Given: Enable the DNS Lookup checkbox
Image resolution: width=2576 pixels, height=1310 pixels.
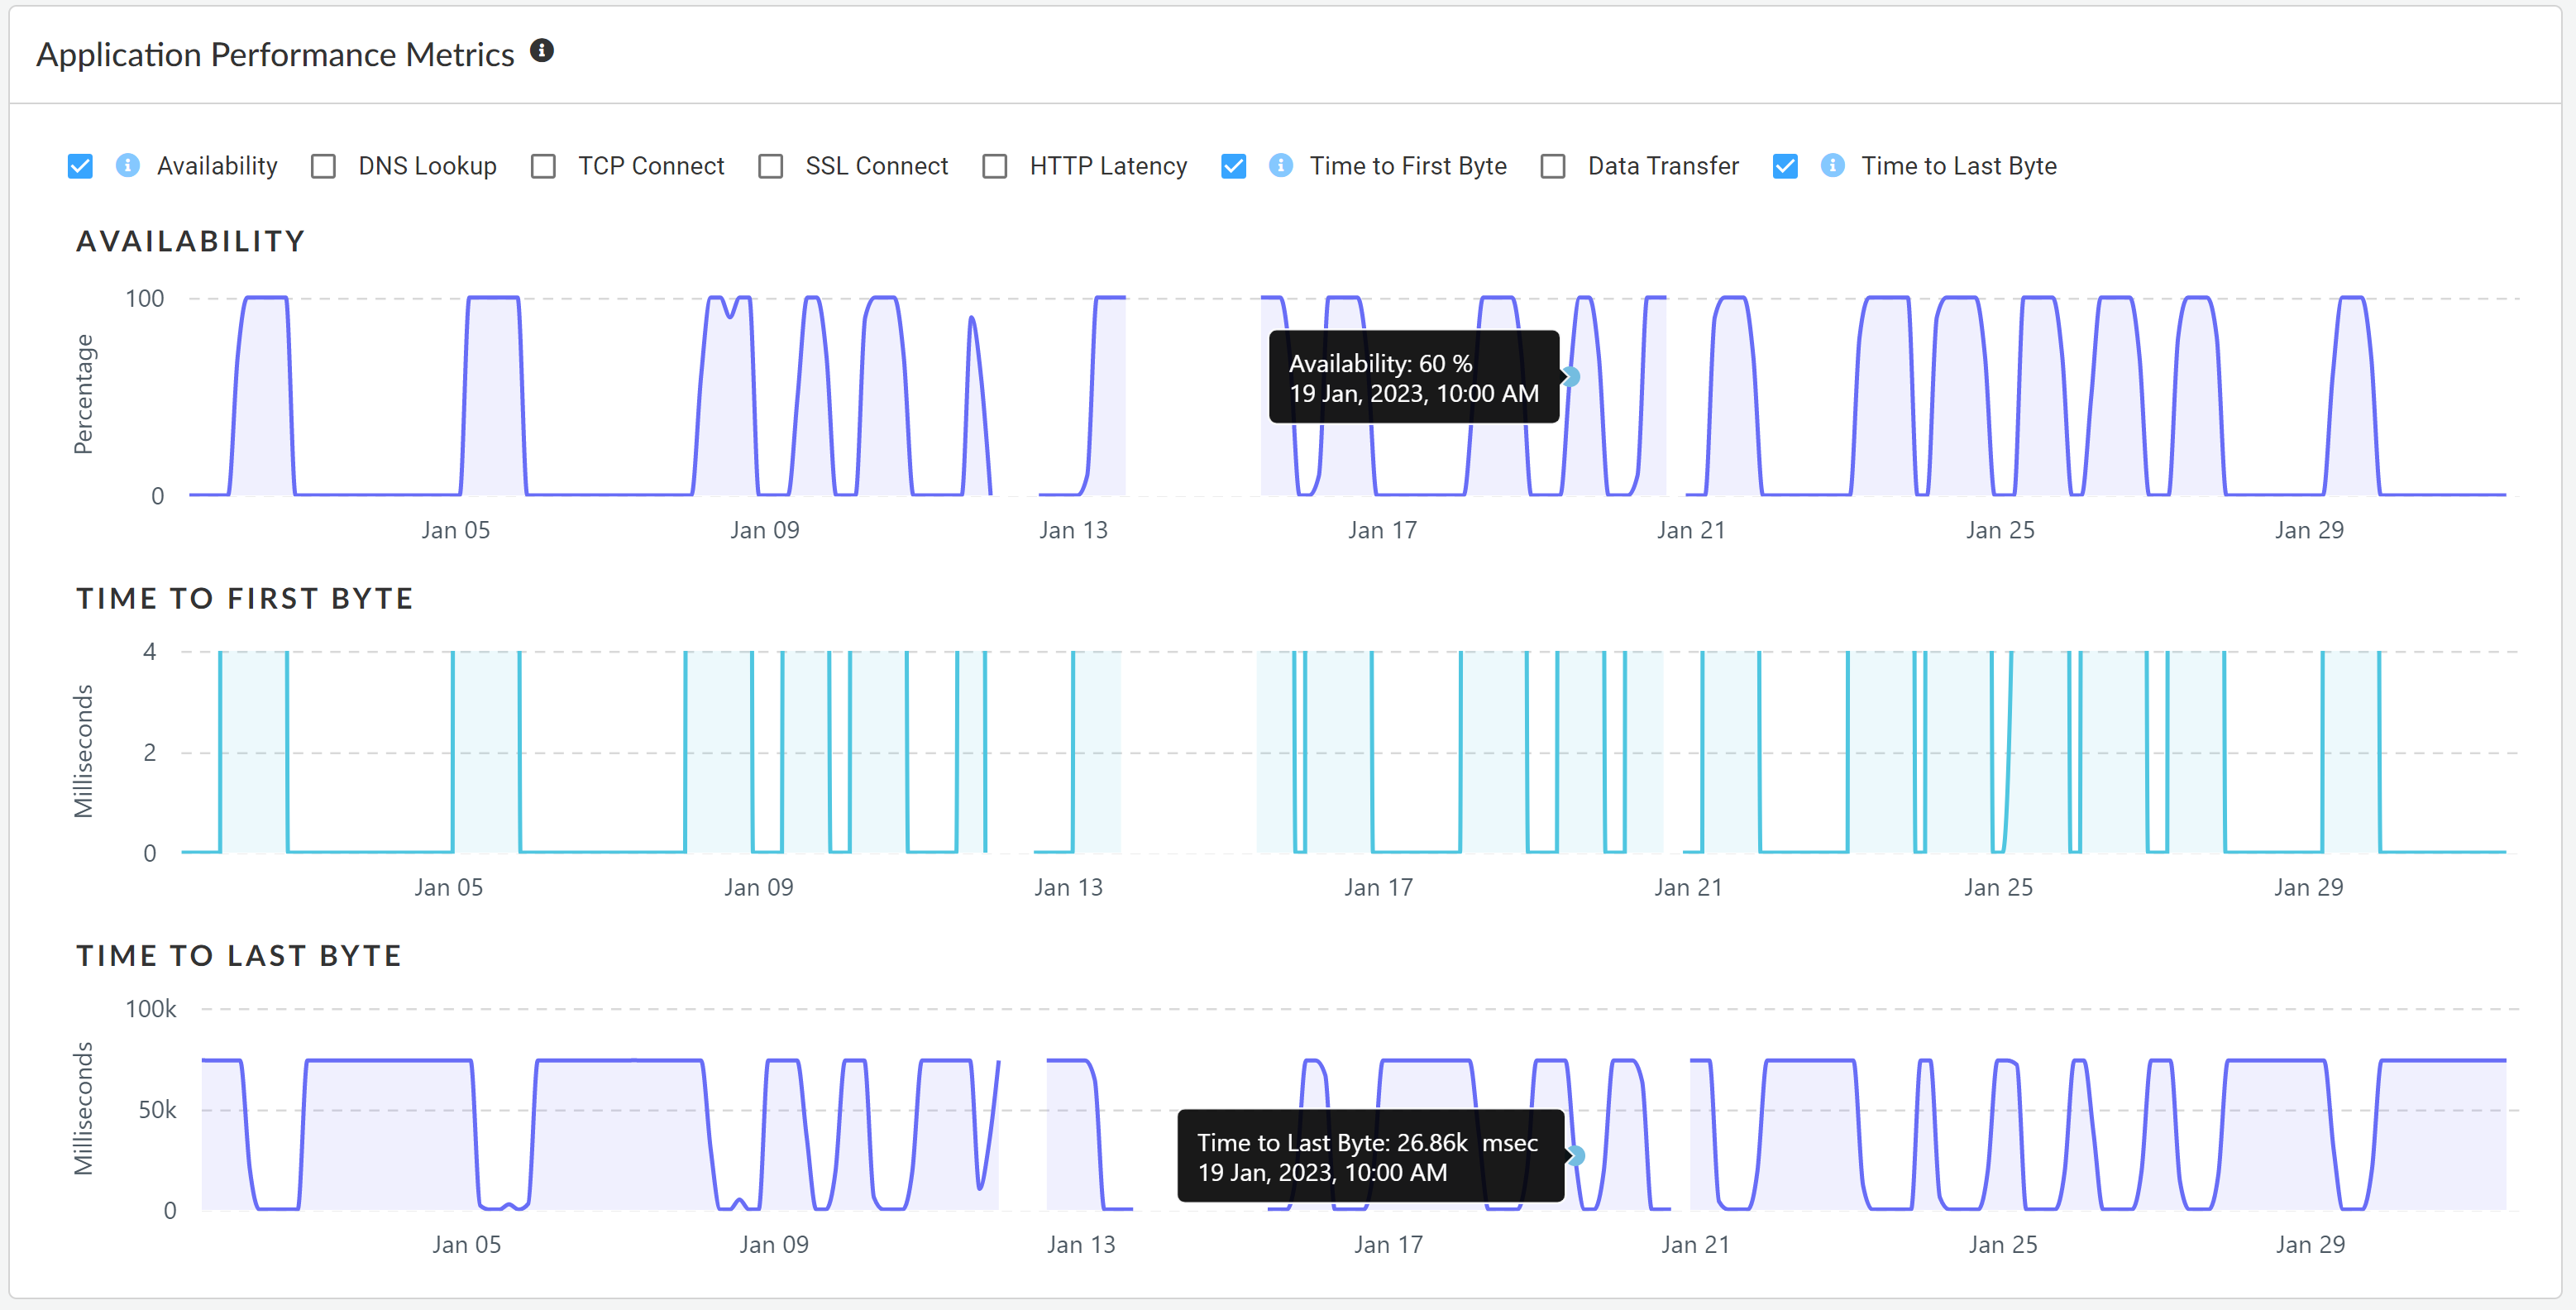Looking at the screenshot, I should [x=323, y=166].
